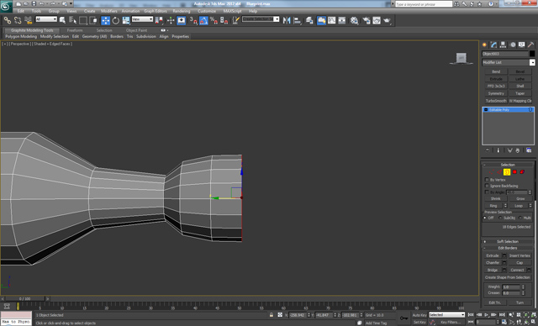Expand the Soft Selection rollout
The image size is (538, 326).
[508, 242]
